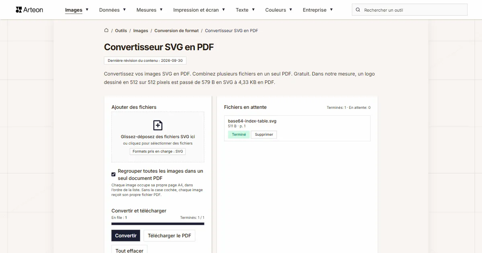The width and height of the screenshot is (482, 253).
Task: Open the Données menu
Action: (109, 10)
